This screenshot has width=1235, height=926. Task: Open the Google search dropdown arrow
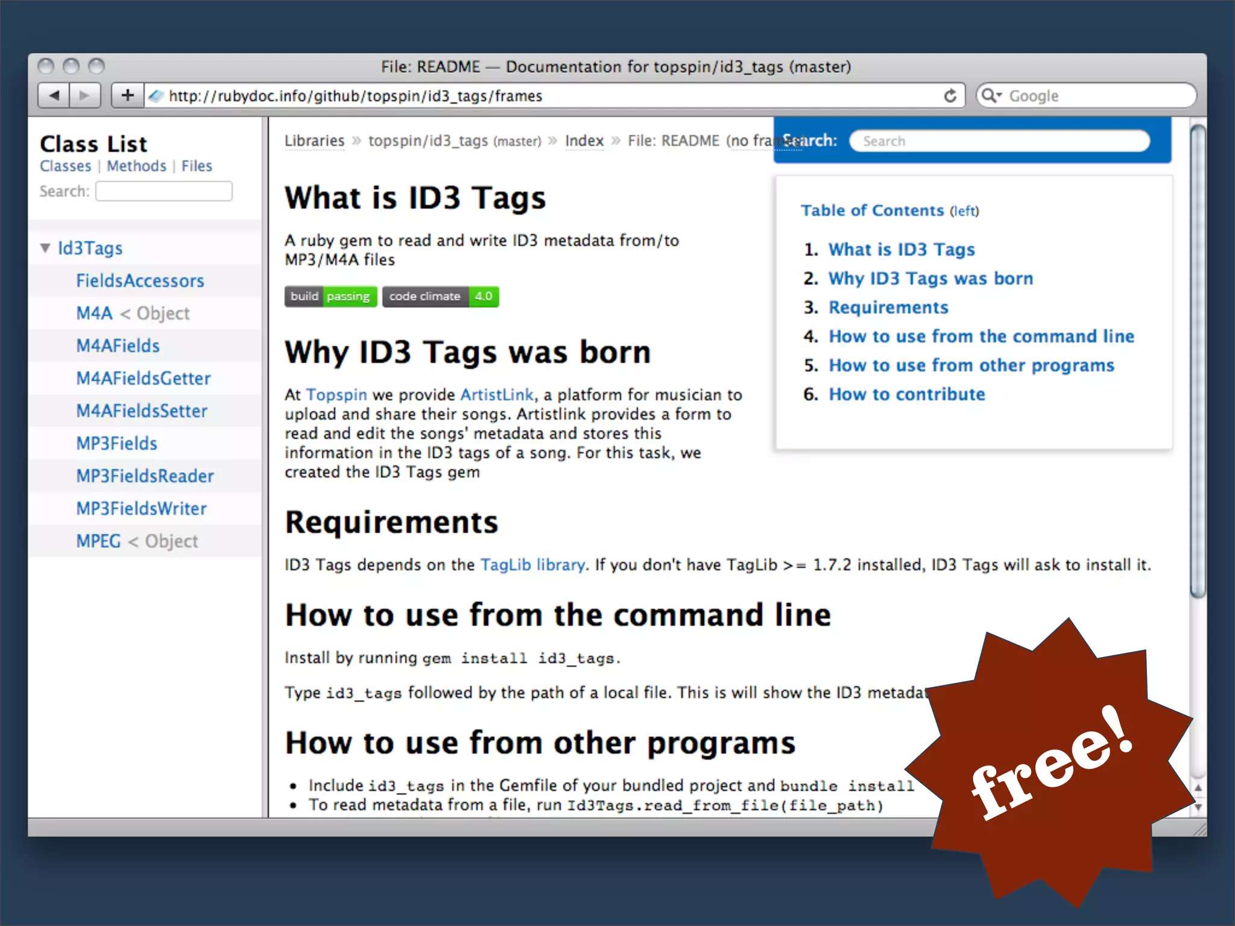999,95
